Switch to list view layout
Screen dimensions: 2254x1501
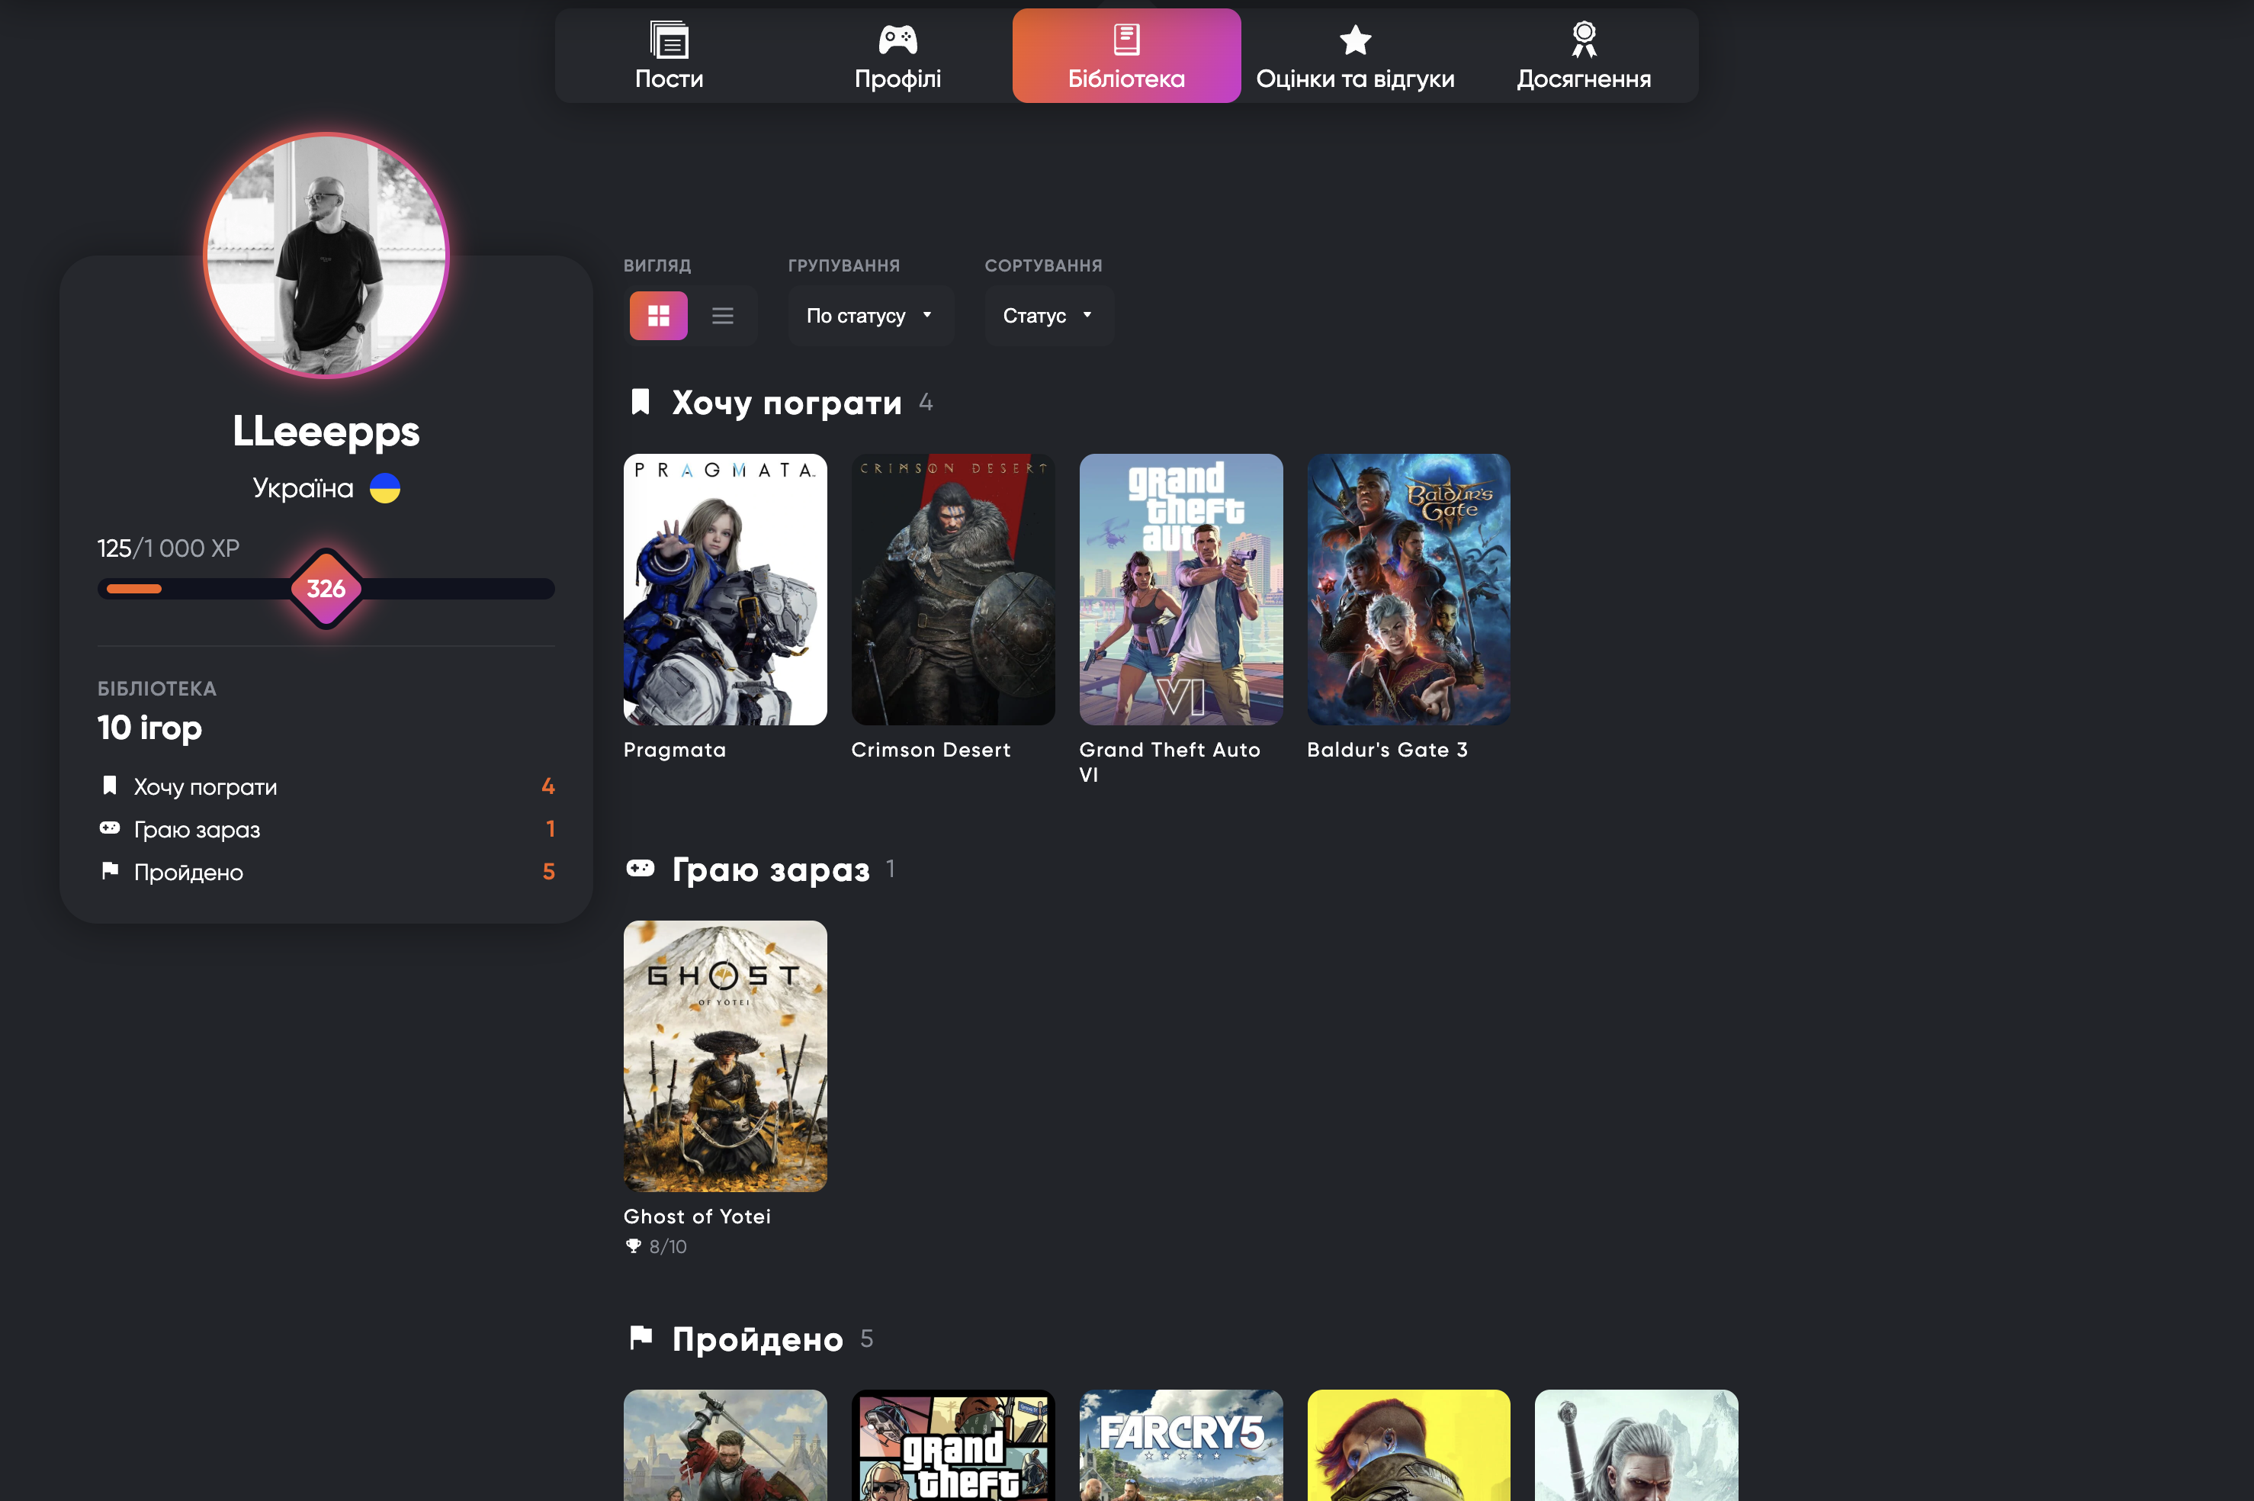(723, 316)
